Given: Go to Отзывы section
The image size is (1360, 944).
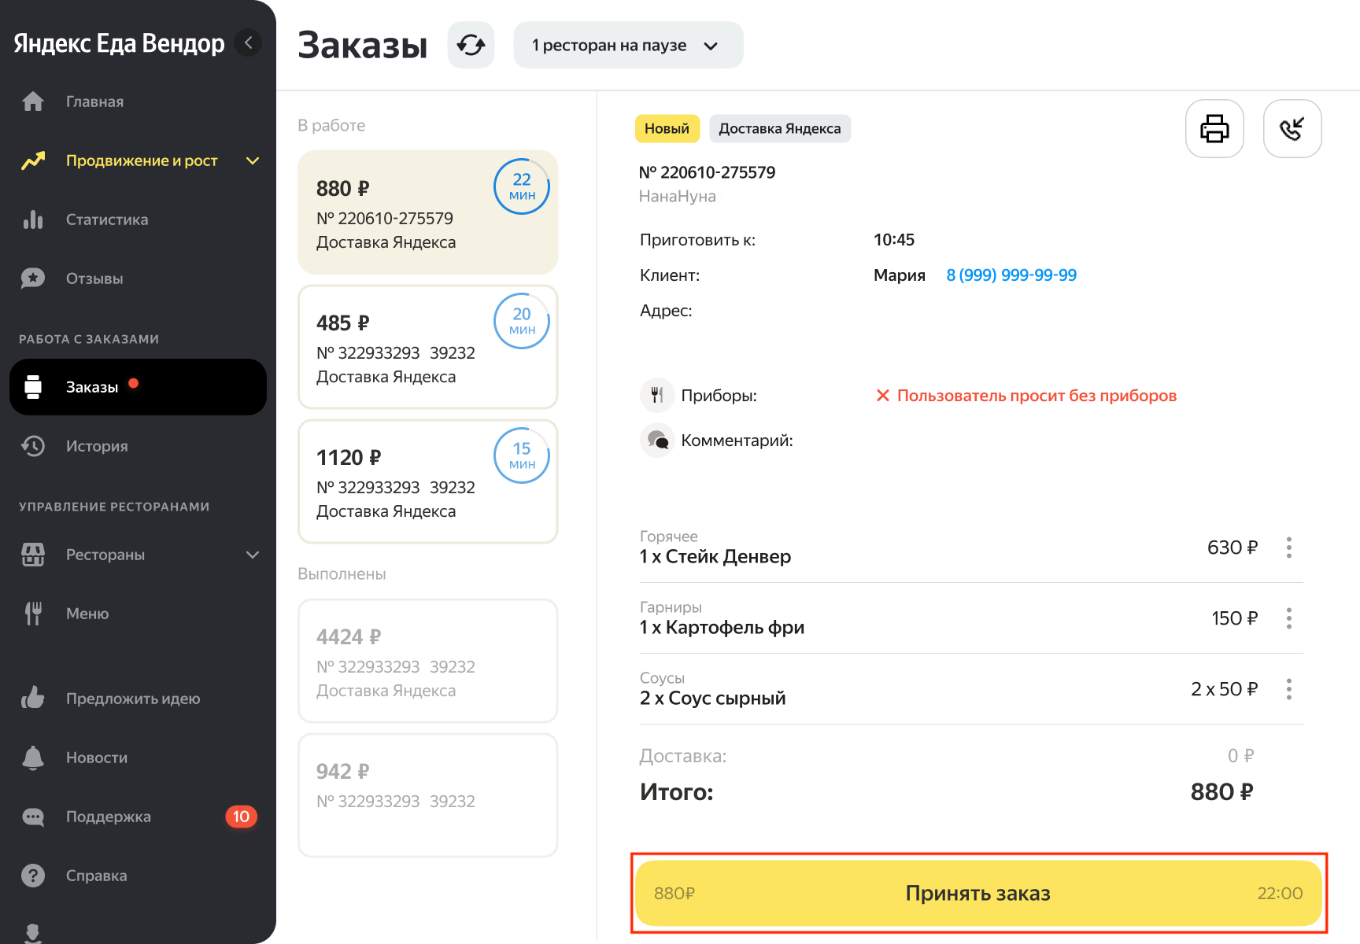Looking at the screenshot, I should pyautogui.click(x=94, y=278).
